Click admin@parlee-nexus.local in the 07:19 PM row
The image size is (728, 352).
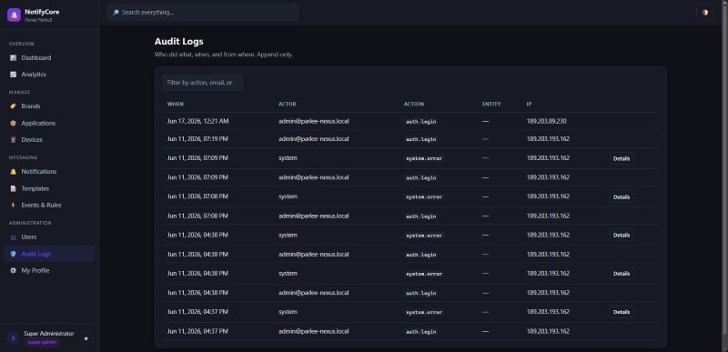point(313,139)
